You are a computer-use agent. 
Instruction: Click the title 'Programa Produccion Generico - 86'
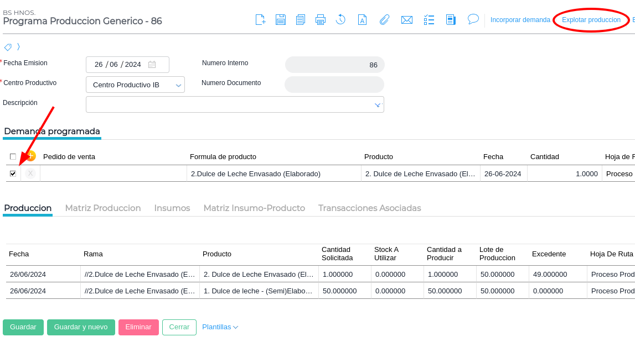82,21
